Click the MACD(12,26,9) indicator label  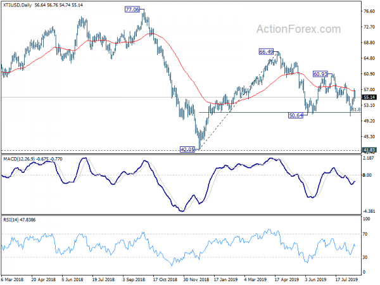tap(19, 159)
